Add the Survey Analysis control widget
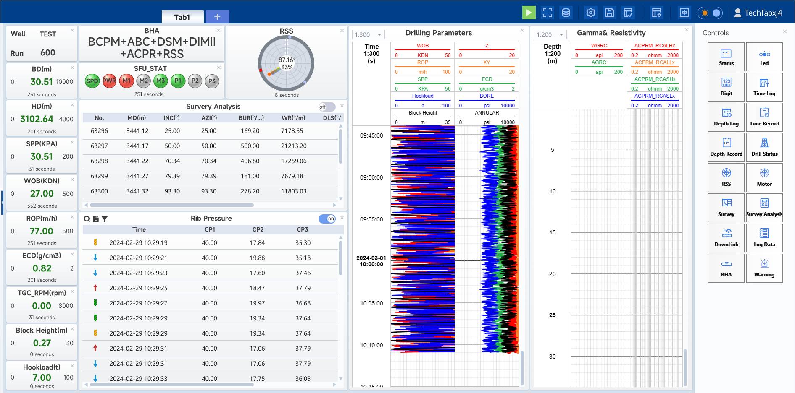This screenshot has width=795, height=393. click(764, 208)
